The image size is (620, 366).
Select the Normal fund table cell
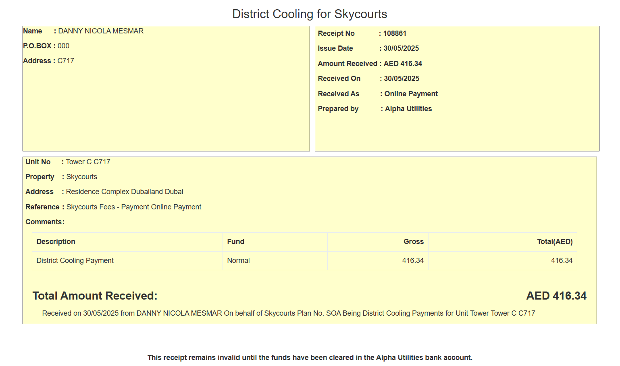238,261
